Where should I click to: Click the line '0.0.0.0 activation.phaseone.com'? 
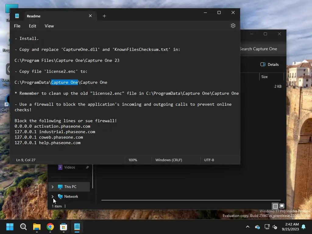52,126
